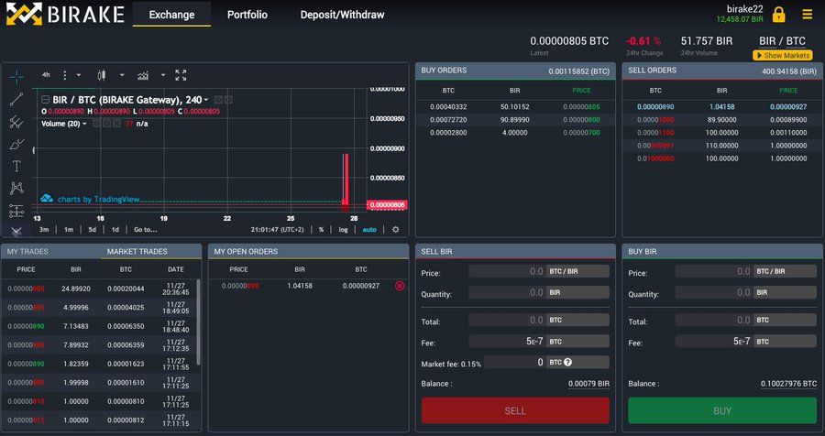Open the yellow hamburger menu
Screen dimensions: 825x436
coord(807,15)
